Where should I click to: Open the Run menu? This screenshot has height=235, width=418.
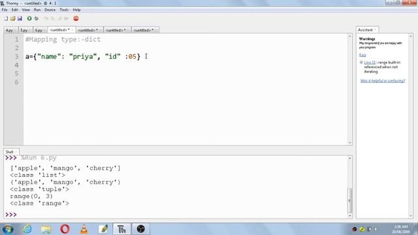(x=37, y=10)
